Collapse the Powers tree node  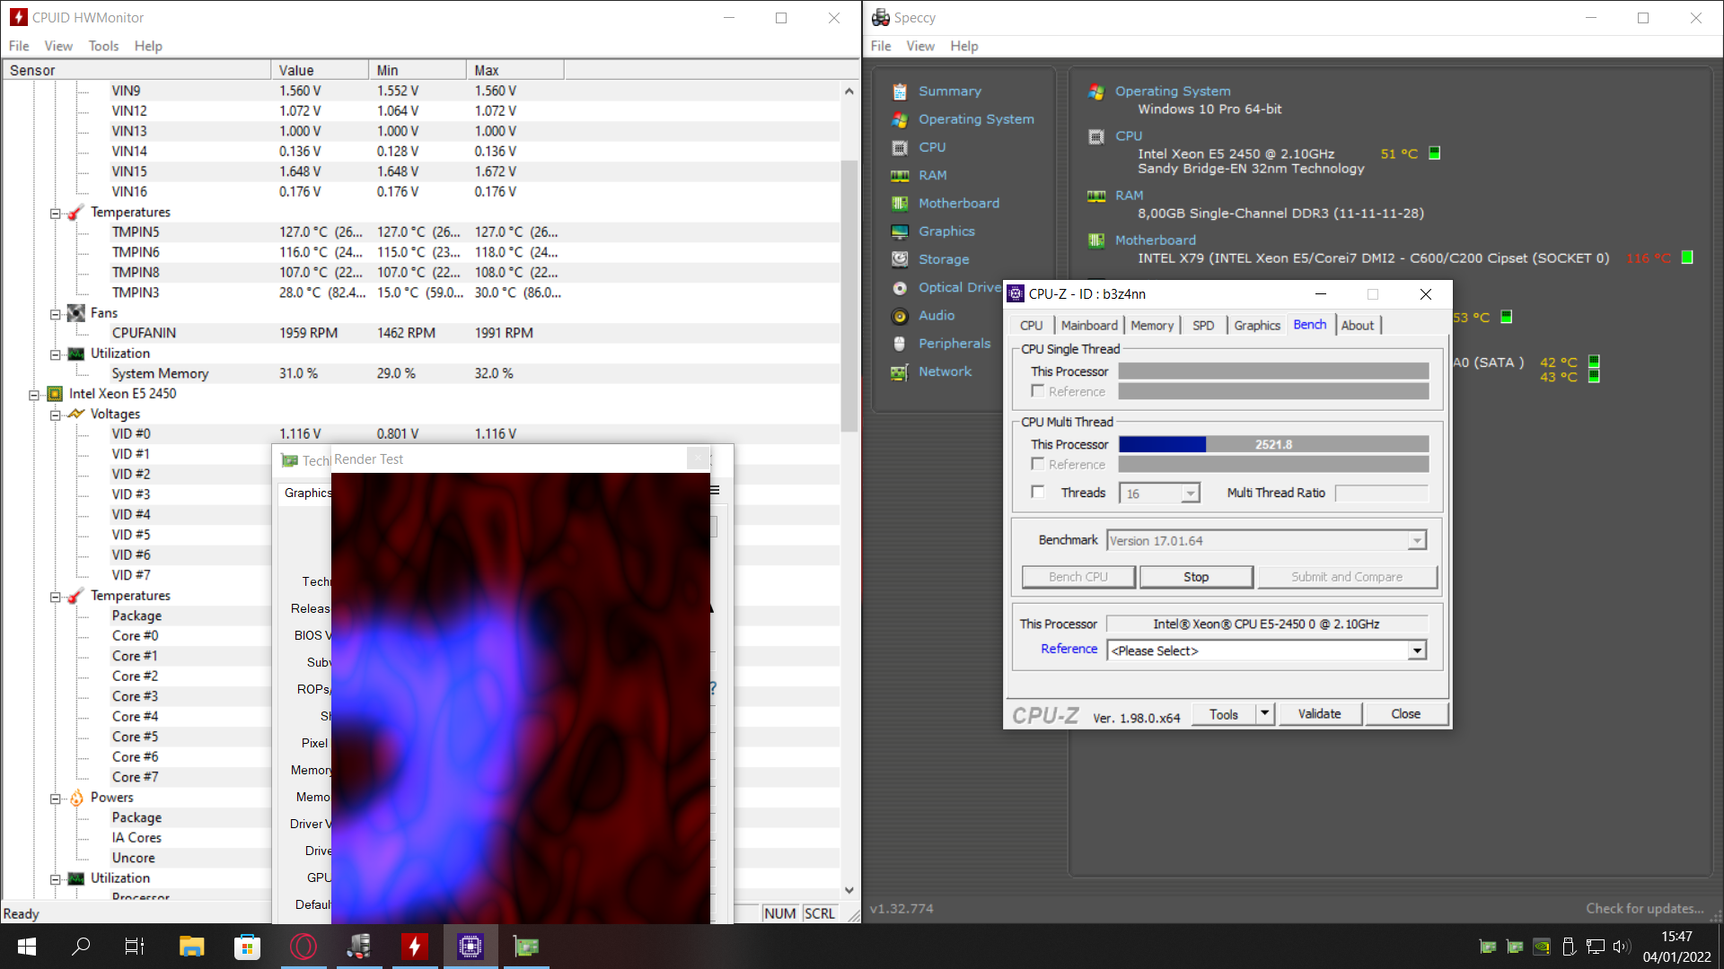pyautogui.click(x=55, y=799)
